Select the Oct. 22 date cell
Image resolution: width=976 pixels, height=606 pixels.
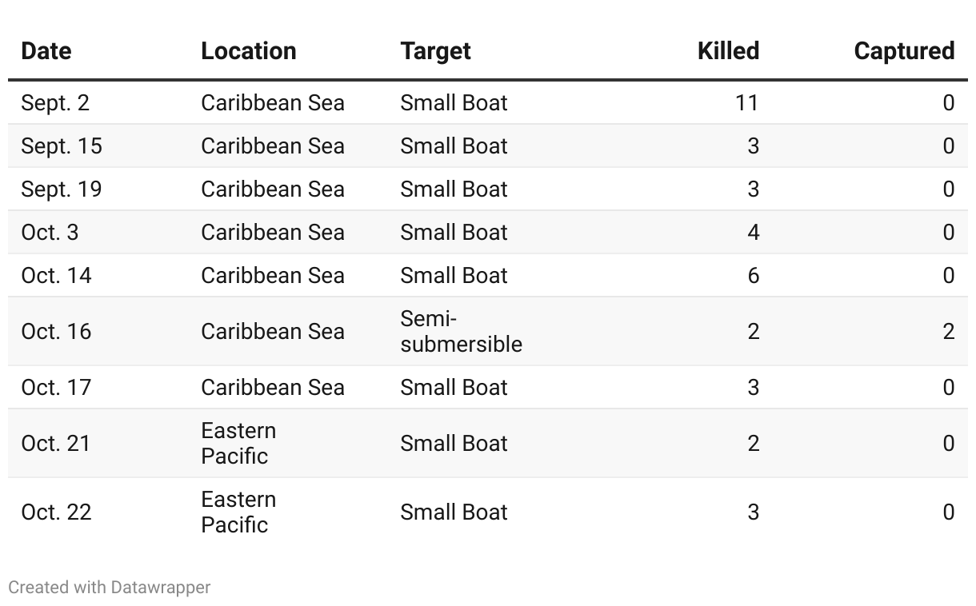point(56,512)
